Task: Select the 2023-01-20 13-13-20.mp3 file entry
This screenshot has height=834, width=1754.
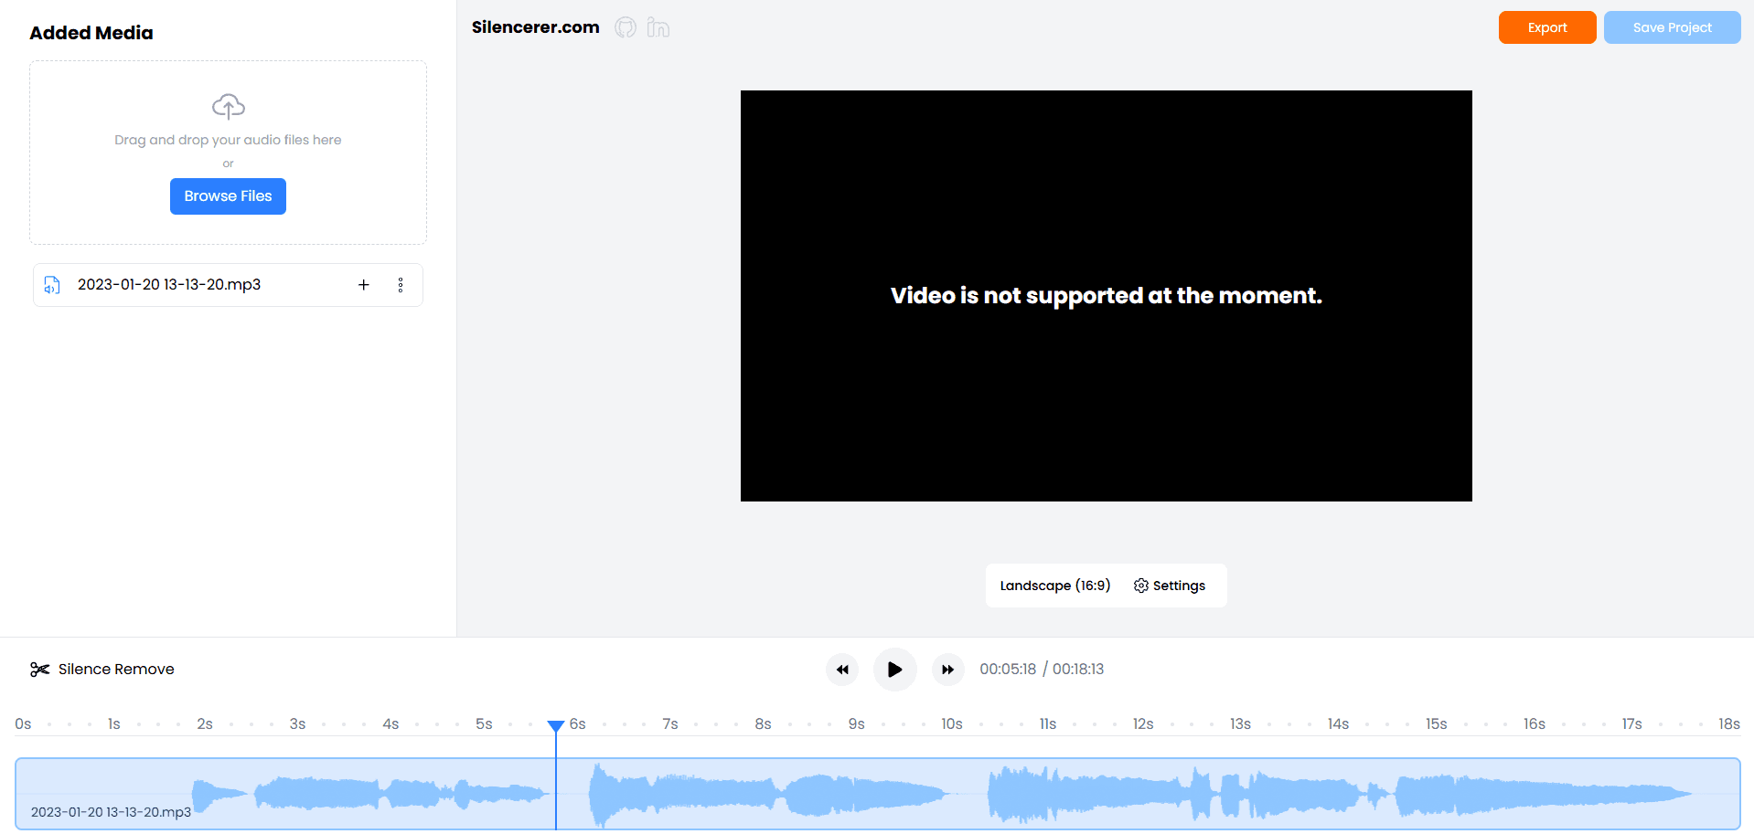Action: click(169, 285)
